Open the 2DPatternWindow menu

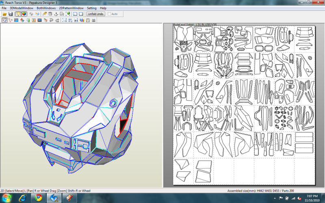pyautogui.click(x=71, y=8)
